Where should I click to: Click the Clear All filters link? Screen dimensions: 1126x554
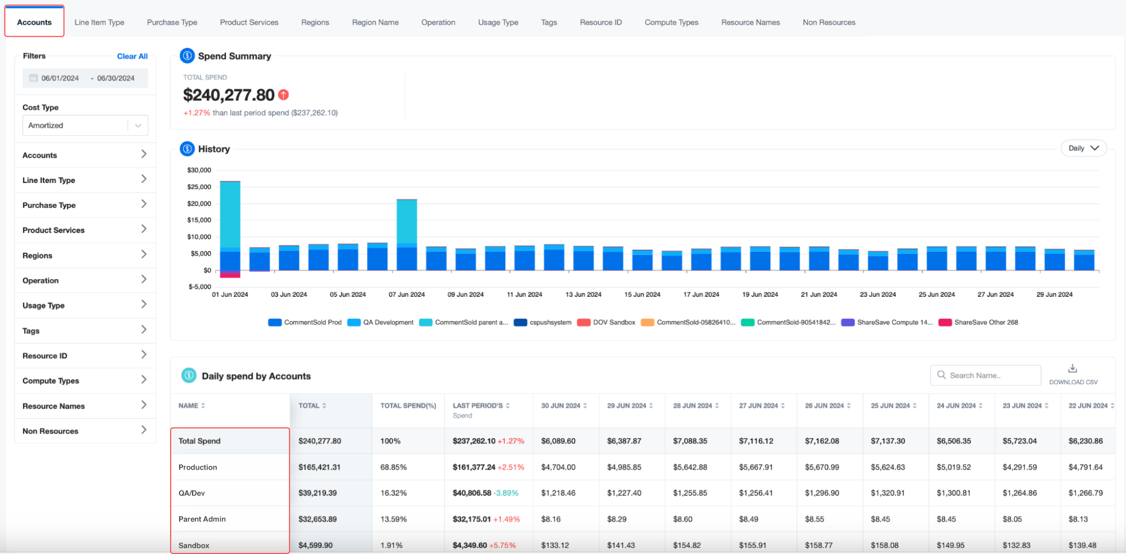[132, 56]
